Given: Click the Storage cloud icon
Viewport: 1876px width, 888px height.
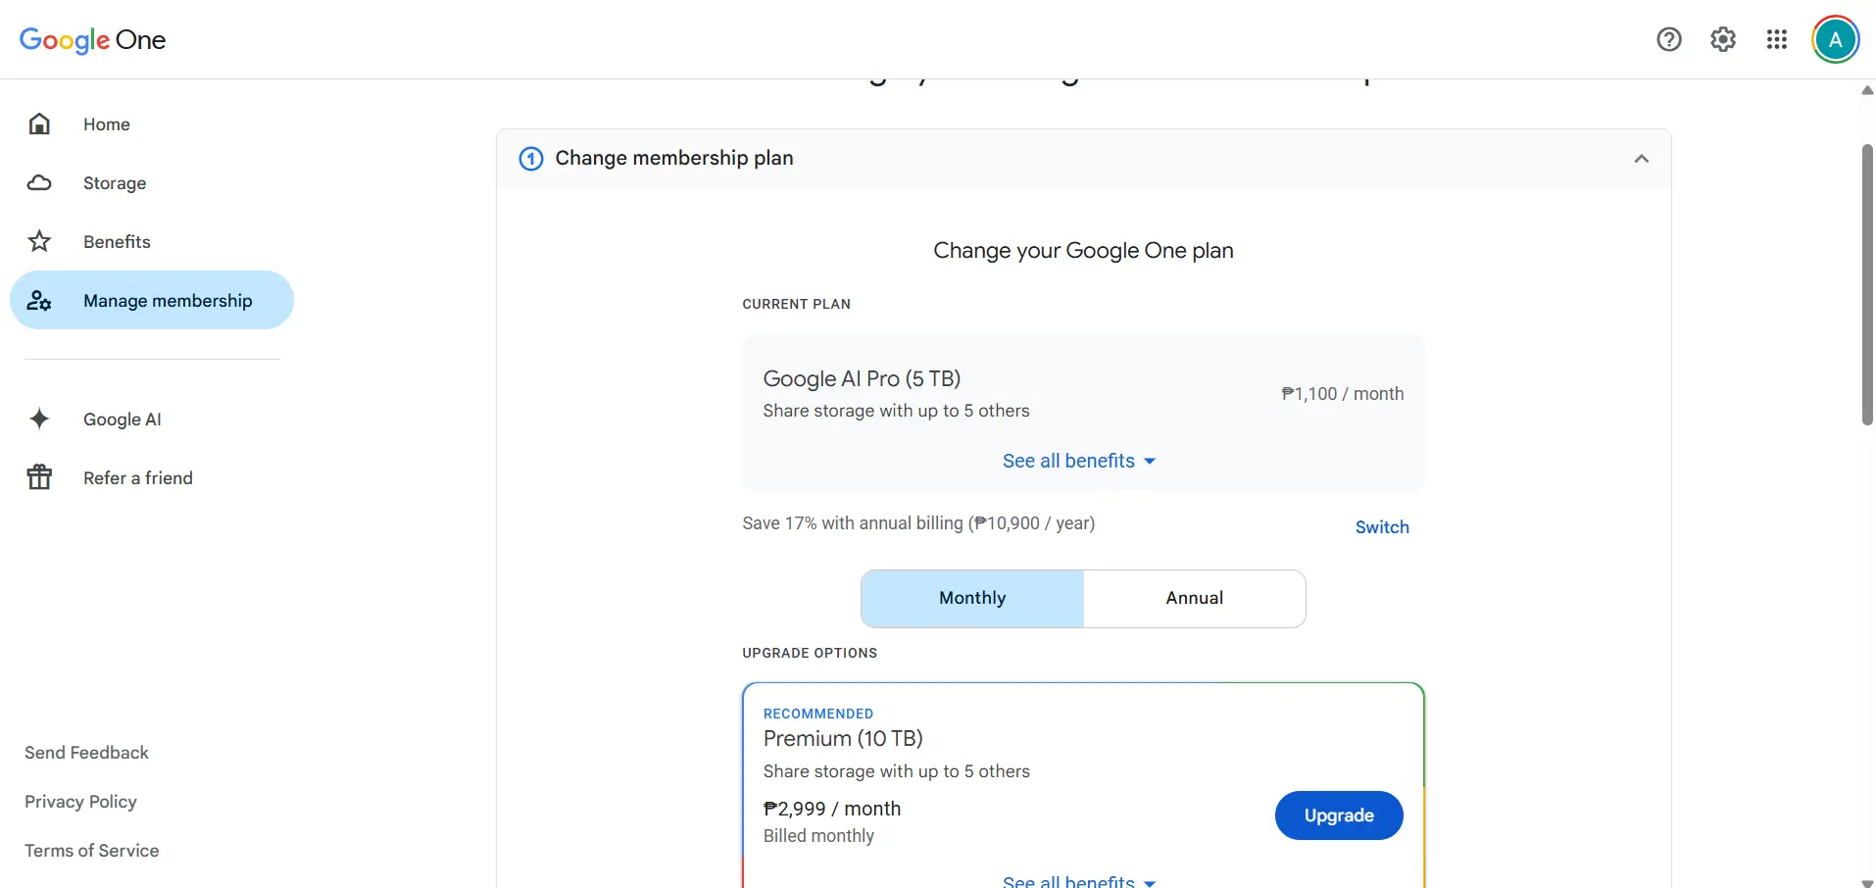Looking at the screenshot, I should [x=39, y=182].
